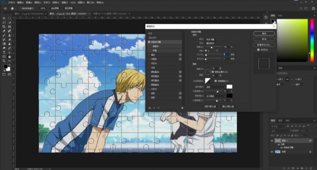Viewport: 317px width, 170px height.
Task: Open the 方法 technique dropdown
Action: 211,43
